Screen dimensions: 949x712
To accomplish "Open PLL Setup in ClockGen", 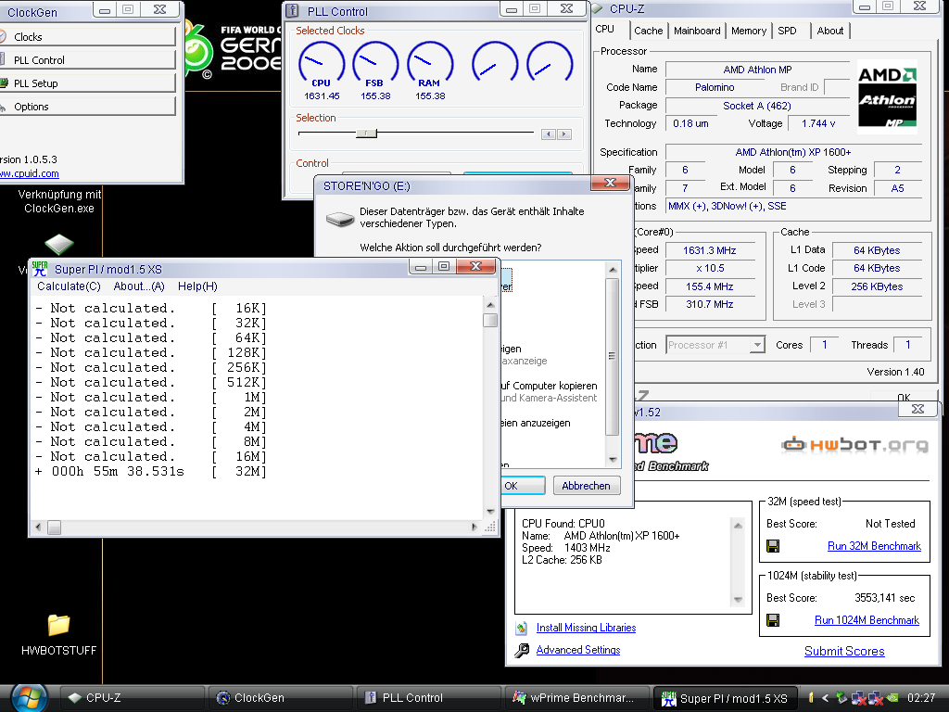I will pyautogui.click(x=88, y=83).
